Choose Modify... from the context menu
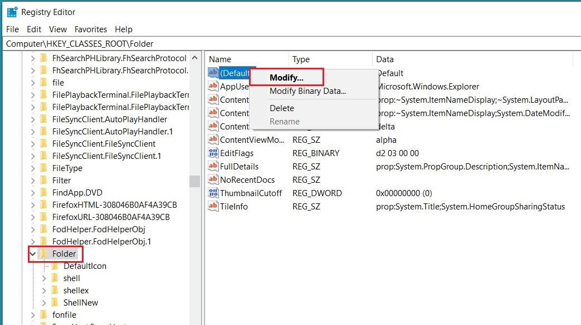Image resolution: width=581 pixels, height=325 pixels. (286, 77)
